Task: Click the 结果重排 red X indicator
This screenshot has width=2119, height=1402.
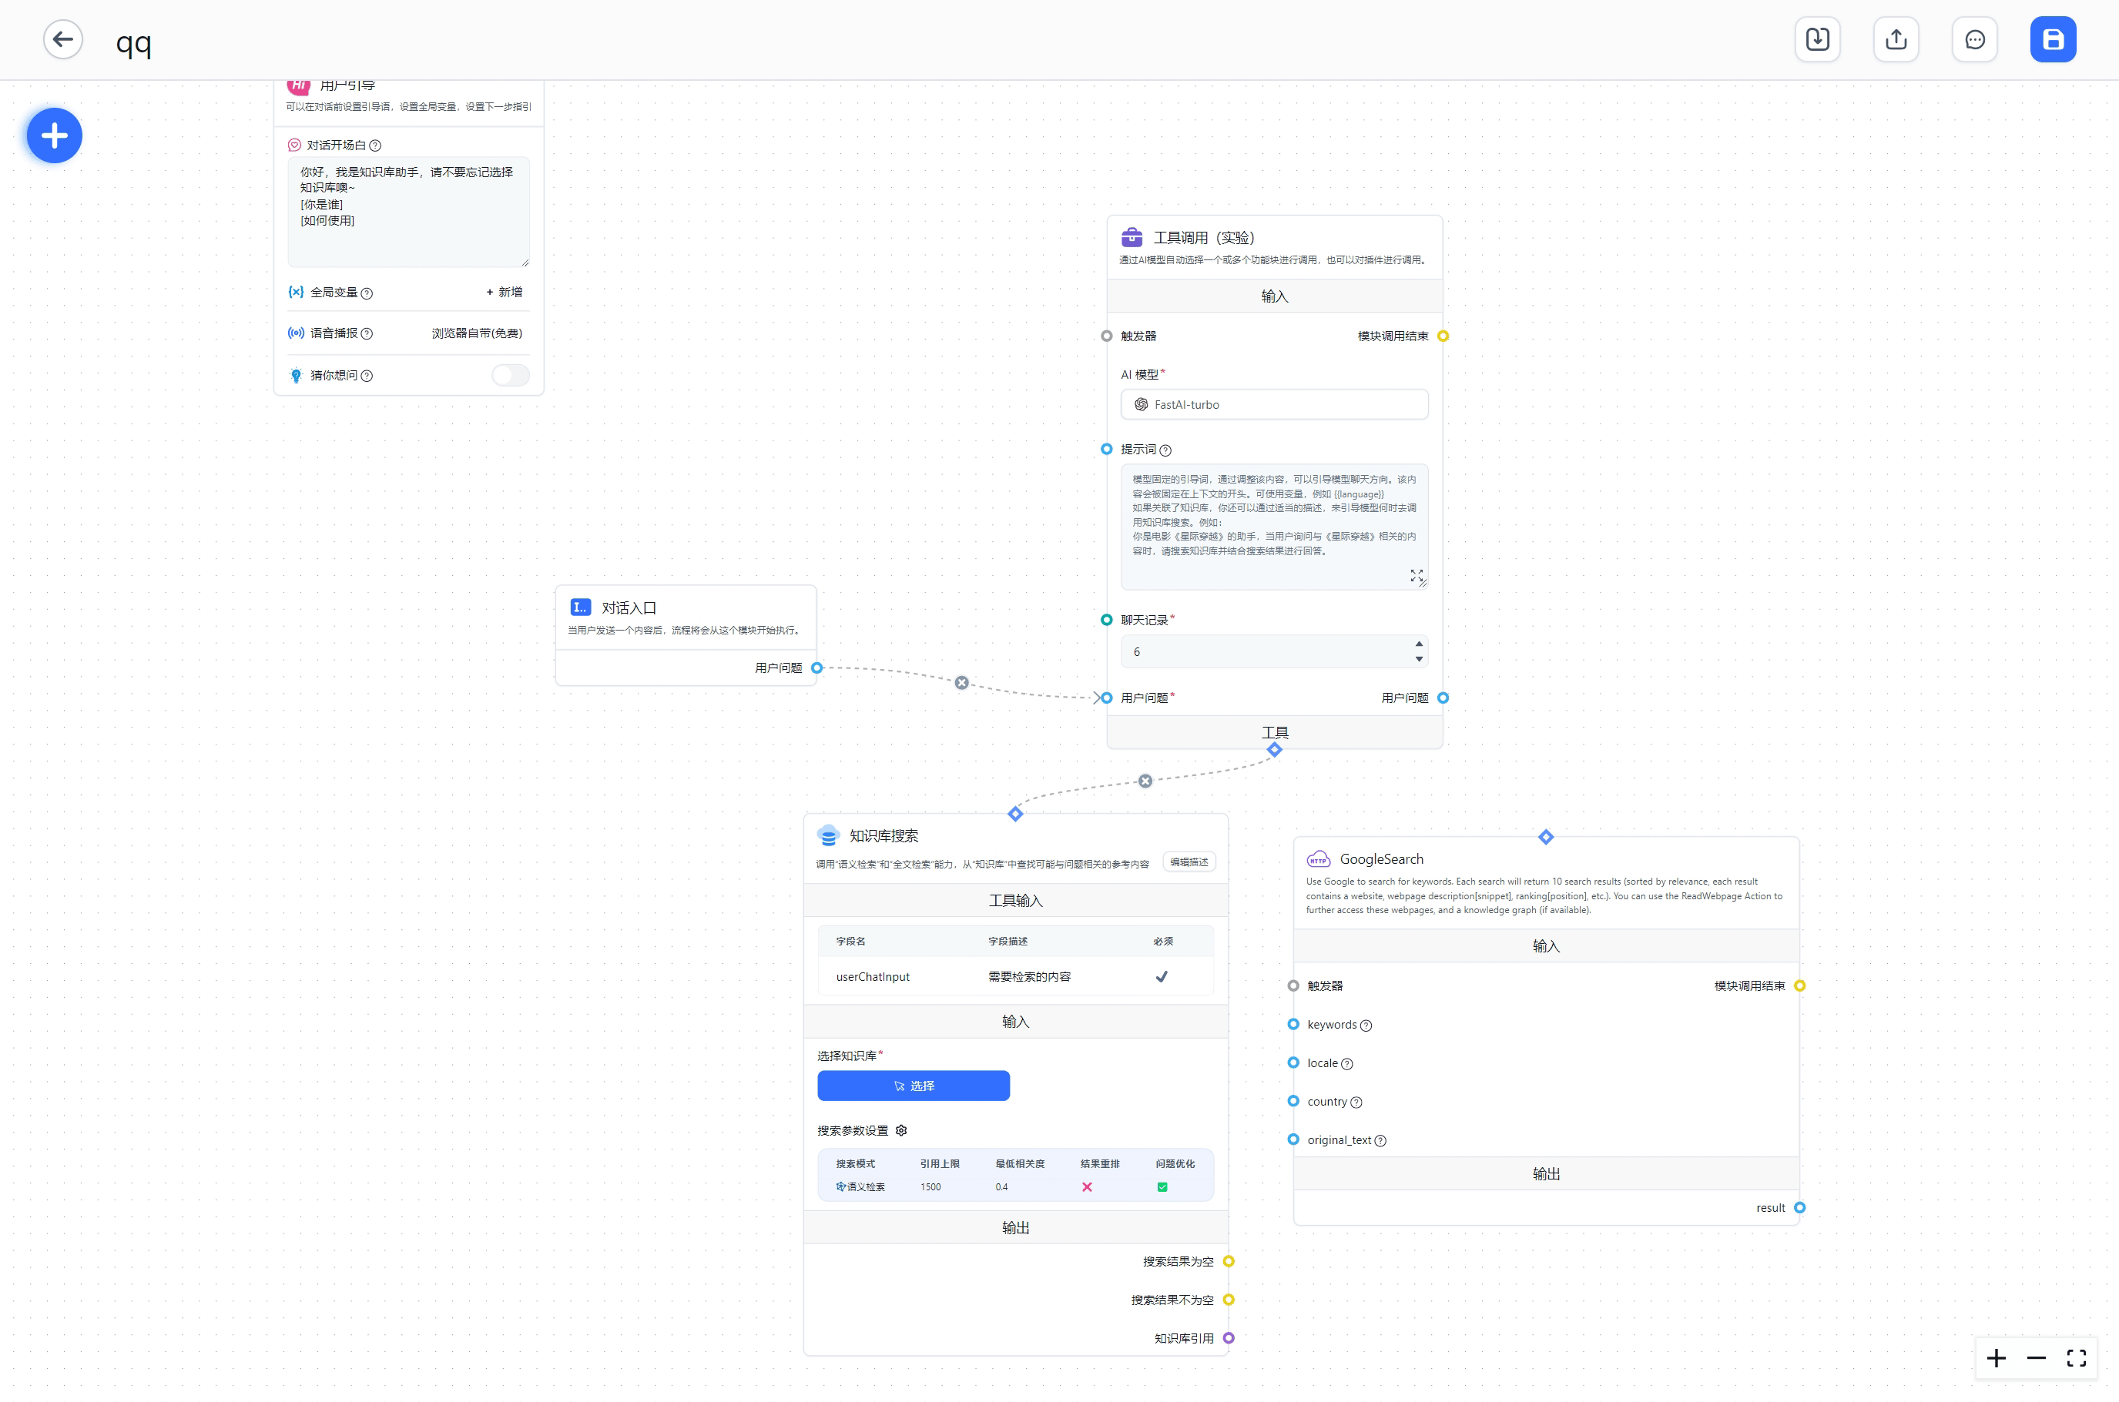Action: (x=1087, y=1187)
